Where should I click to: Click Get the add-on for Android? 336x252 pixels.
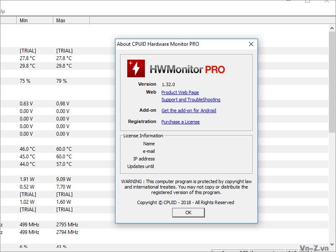(x=189, y=110)
